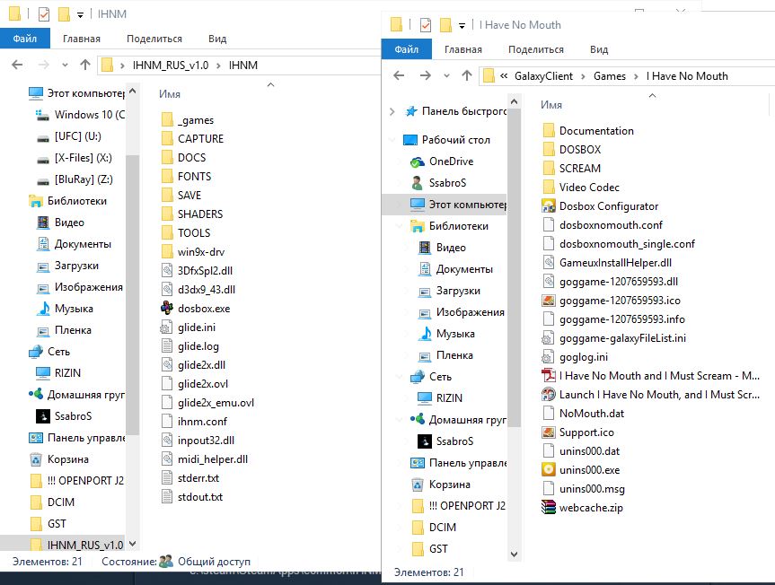Expand path chevron after IHNM_RUS_v1.0 breadcrumb

218,65
